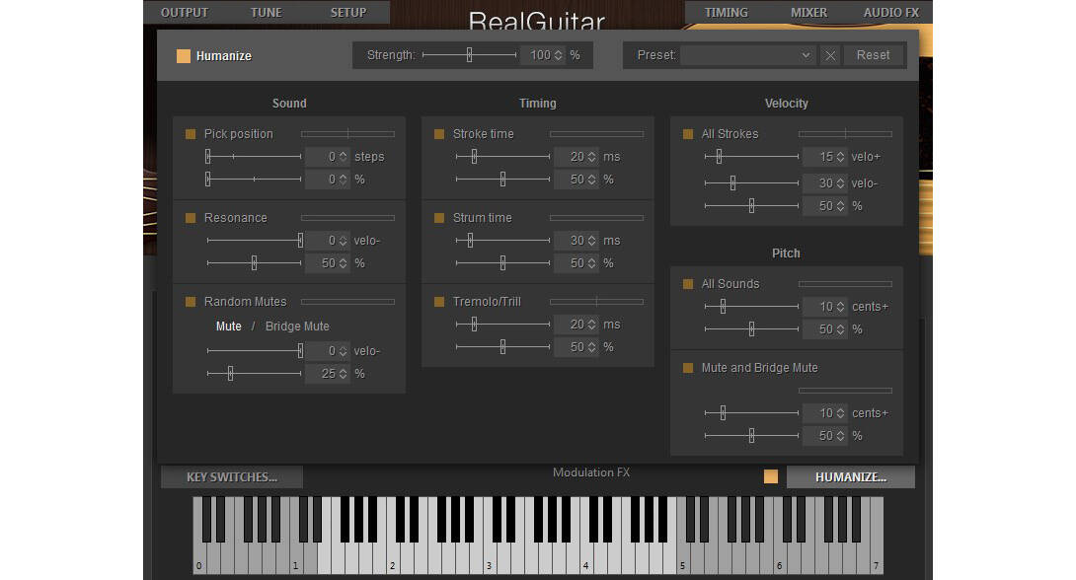Click the Timing section heading

(537, 104)
